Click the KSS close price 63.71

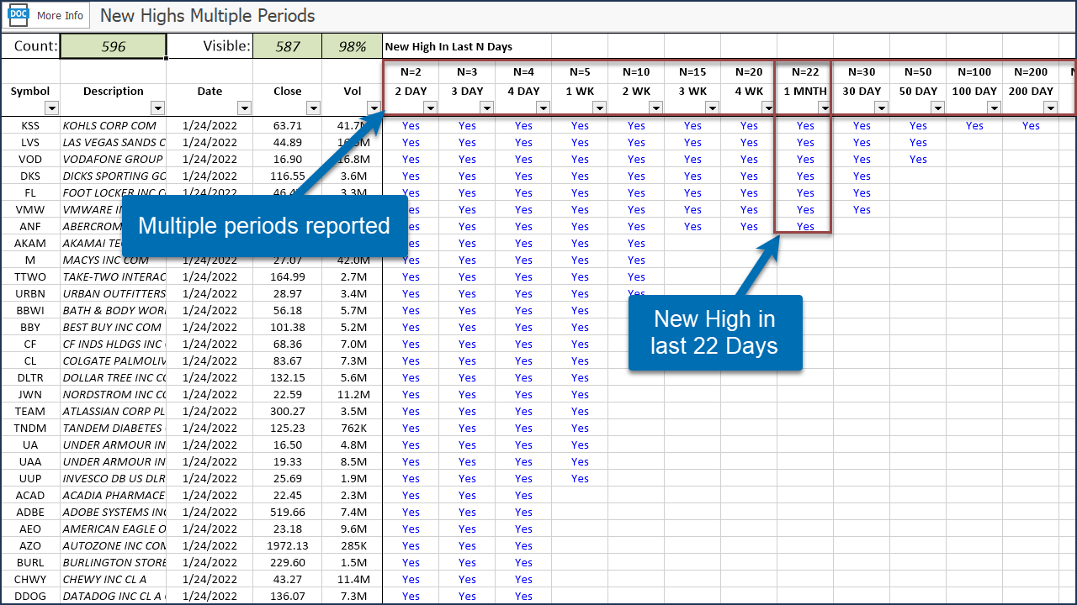[288, 126]
